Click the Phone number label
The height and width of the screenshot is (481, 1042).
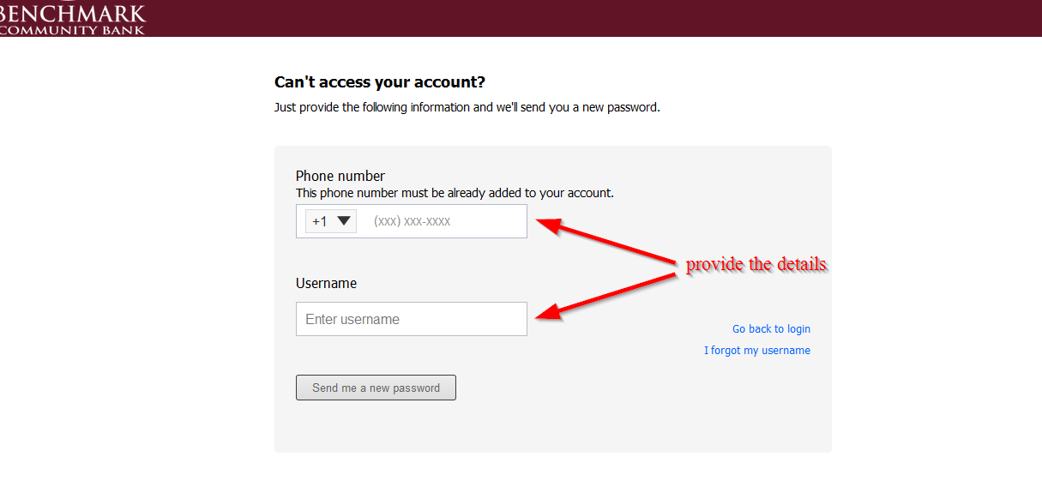click(340, 177)
